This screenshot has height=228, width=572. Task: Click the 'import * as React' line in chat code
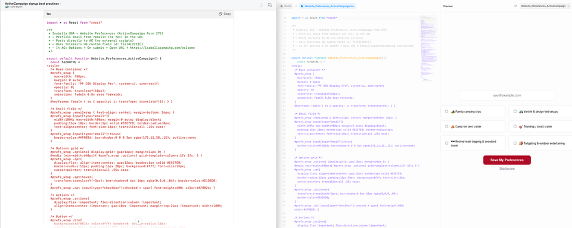click(x=74, y=22)
